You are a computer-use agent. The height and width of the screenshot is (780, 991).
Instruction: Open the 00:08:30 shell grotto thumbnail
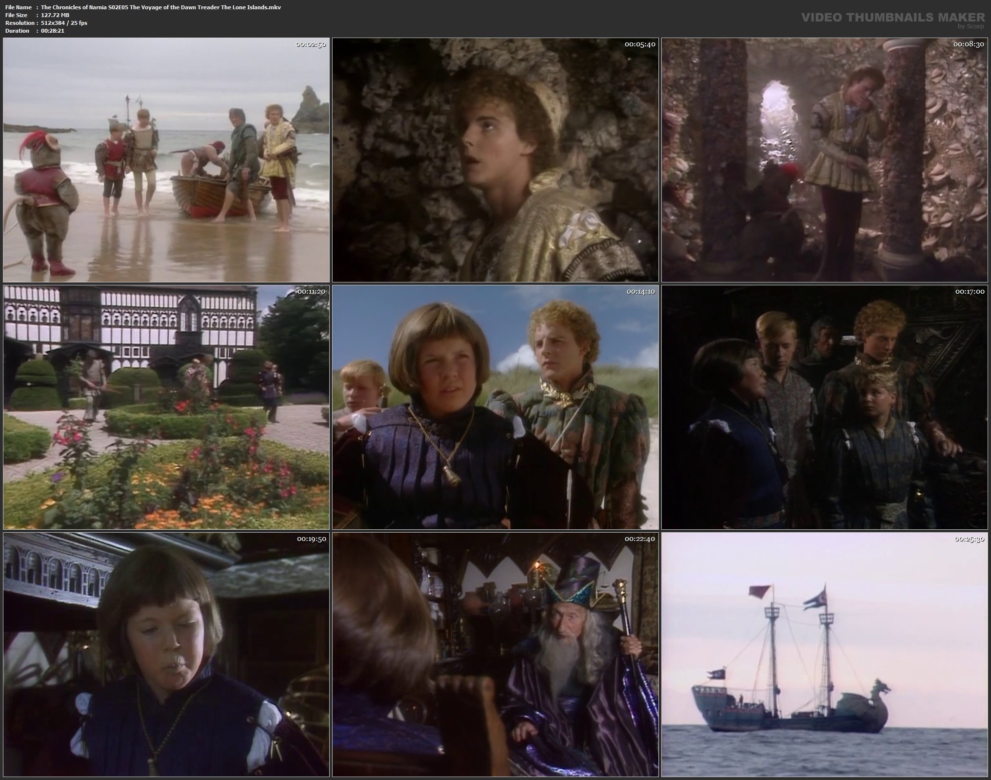[x=824, y=160]
